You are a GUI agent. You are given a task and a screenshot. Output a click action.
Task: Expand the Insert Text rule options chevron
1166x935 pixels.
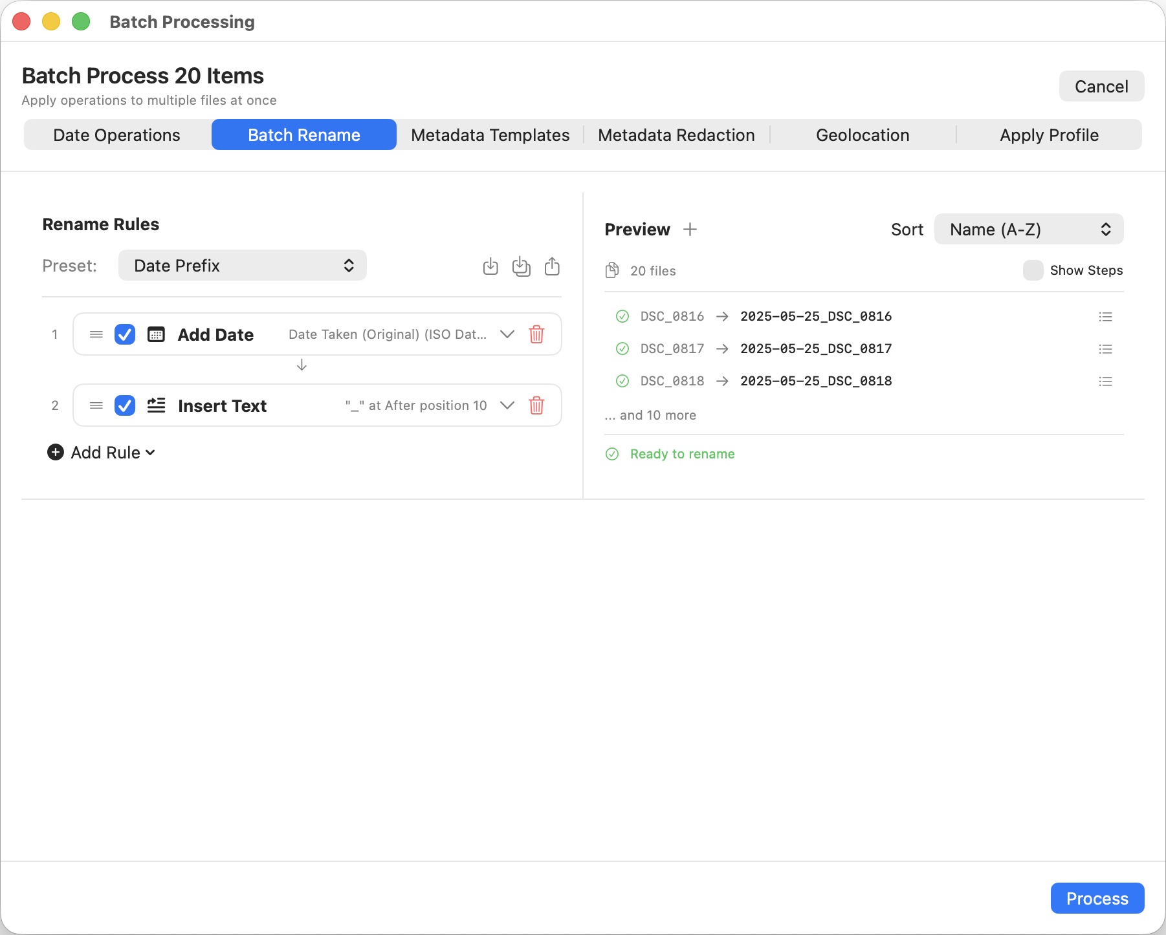pyautogui.click(x=507, y=405)
